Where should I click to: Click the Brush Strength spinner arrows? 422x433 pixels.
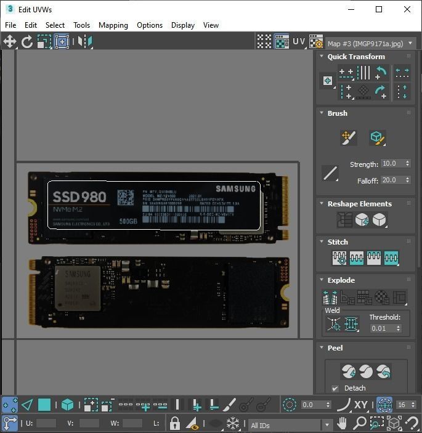pyautogui.click(x=407, y=163)
